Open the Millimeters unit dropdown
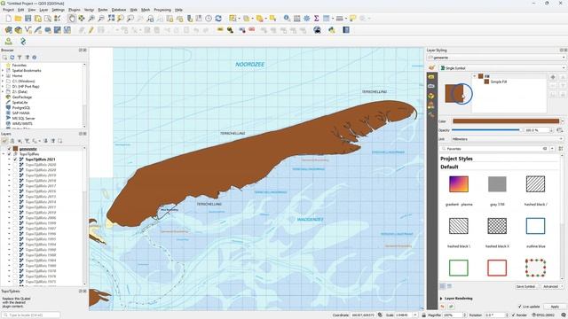This screenshot has width=568, height=319. tap(508, 139)
